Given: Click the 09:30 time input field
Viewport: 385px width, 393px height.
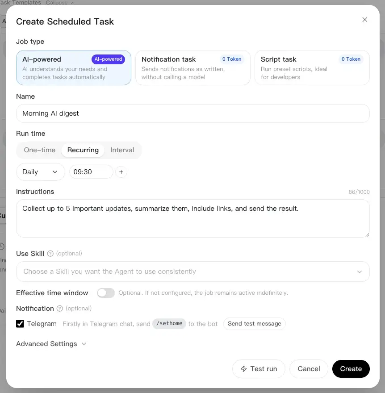Looking at the screenshot, I should (91, 171).
